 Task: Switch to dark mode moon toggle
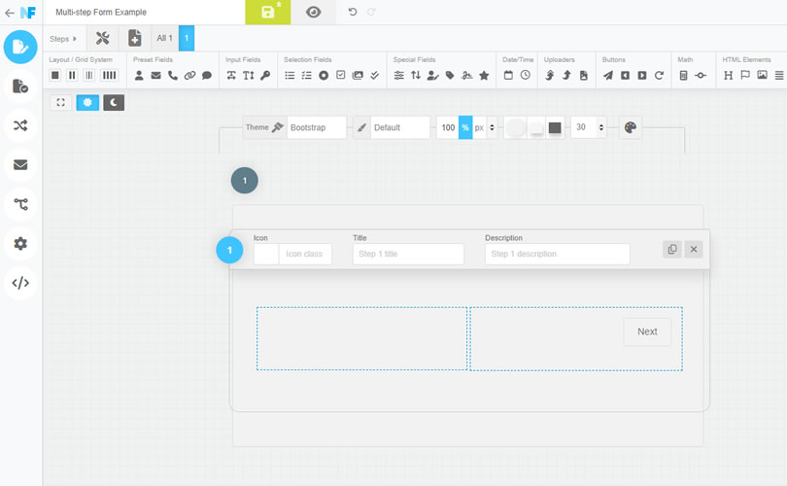click(x=114, y=102)
